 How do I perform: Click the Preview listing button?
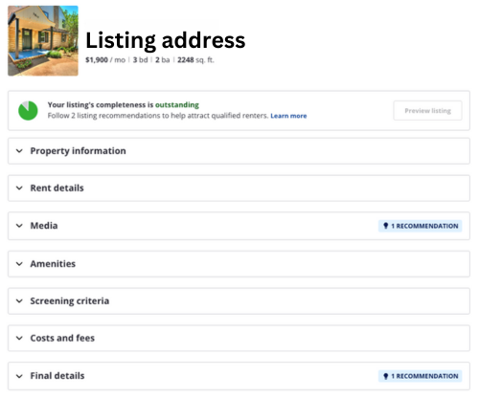(x=427, y=111)
